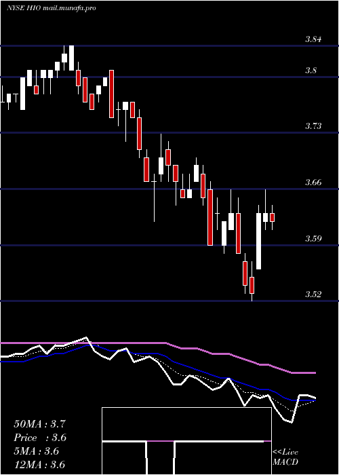This screenshot has height=475, width=339.
Task: Click the 3.84 price level label
Action: pyautogui.click(x=313, y=39)
